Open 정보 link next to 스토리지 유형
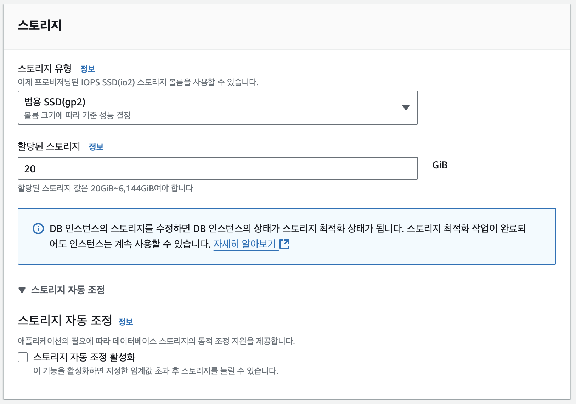The image size is (576, 404). (x=87, y=69)
